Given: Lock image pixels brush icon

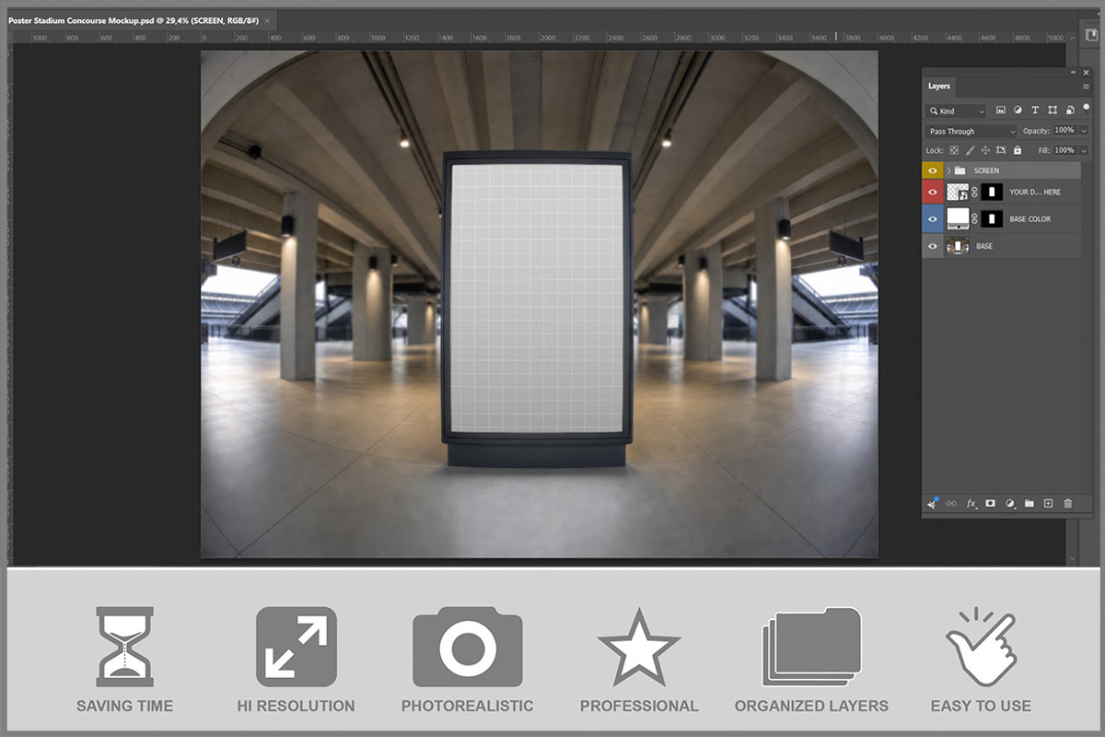Looking at the screenshot, I should [970, 150].
